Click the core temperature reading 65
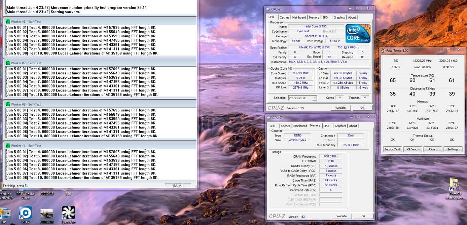 coord(393,80)
